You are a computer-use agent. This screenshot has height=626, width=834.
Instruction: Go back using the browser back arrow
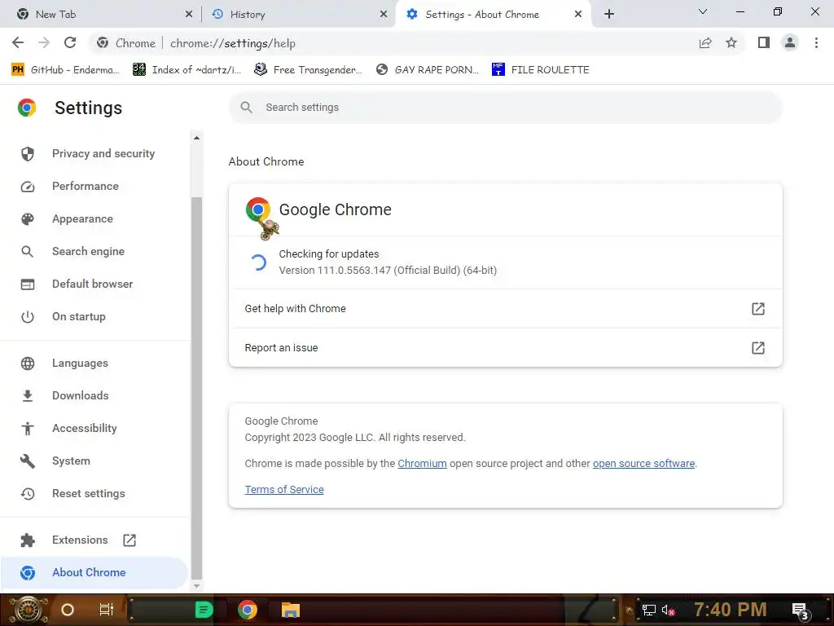18,43
